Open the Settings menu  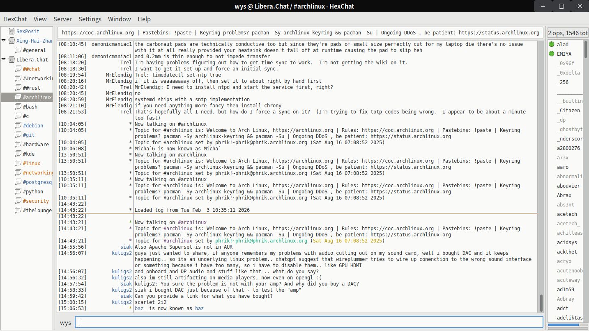tap(90, 19)
